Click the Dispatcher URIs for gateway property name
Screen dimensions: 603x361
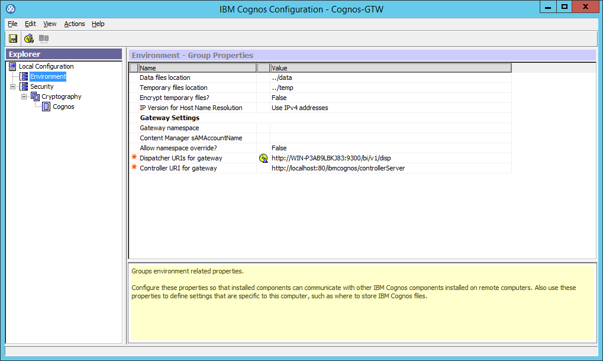(180, 158)
